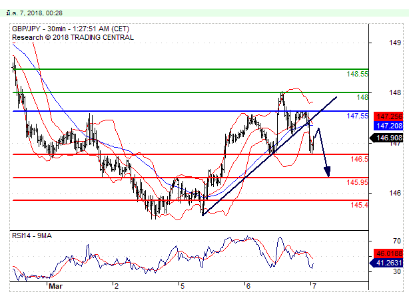Click the 149 price axis label
This screenshot has height=302, width=409.
click(x=395, y=43)
